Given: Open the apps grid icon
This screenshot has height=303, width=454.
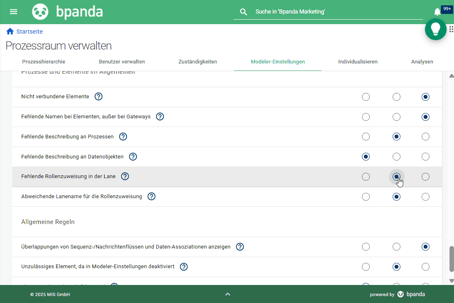Looking at the screenshot, I should (451, 29).
